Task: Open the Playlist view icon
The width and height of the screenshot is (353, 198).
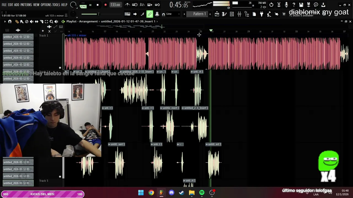Action: pyautogui.click(x=217, y=14)
